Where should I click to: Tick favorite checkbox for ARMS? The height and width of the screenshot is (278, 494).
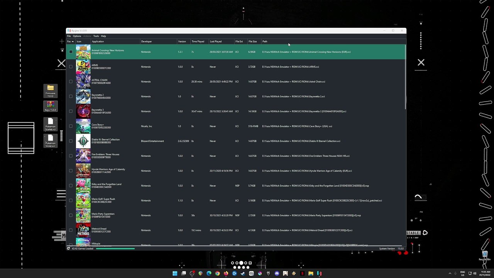71,67
